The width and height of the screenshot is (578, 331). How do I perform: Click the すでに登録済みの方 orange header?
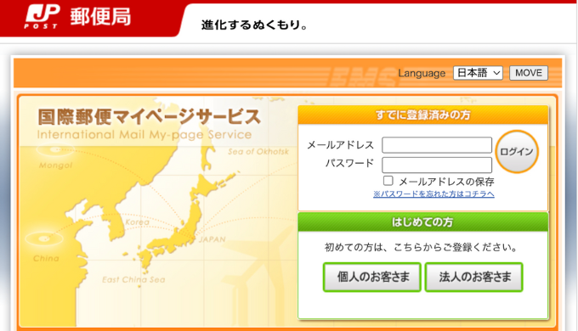click(423, 115)
